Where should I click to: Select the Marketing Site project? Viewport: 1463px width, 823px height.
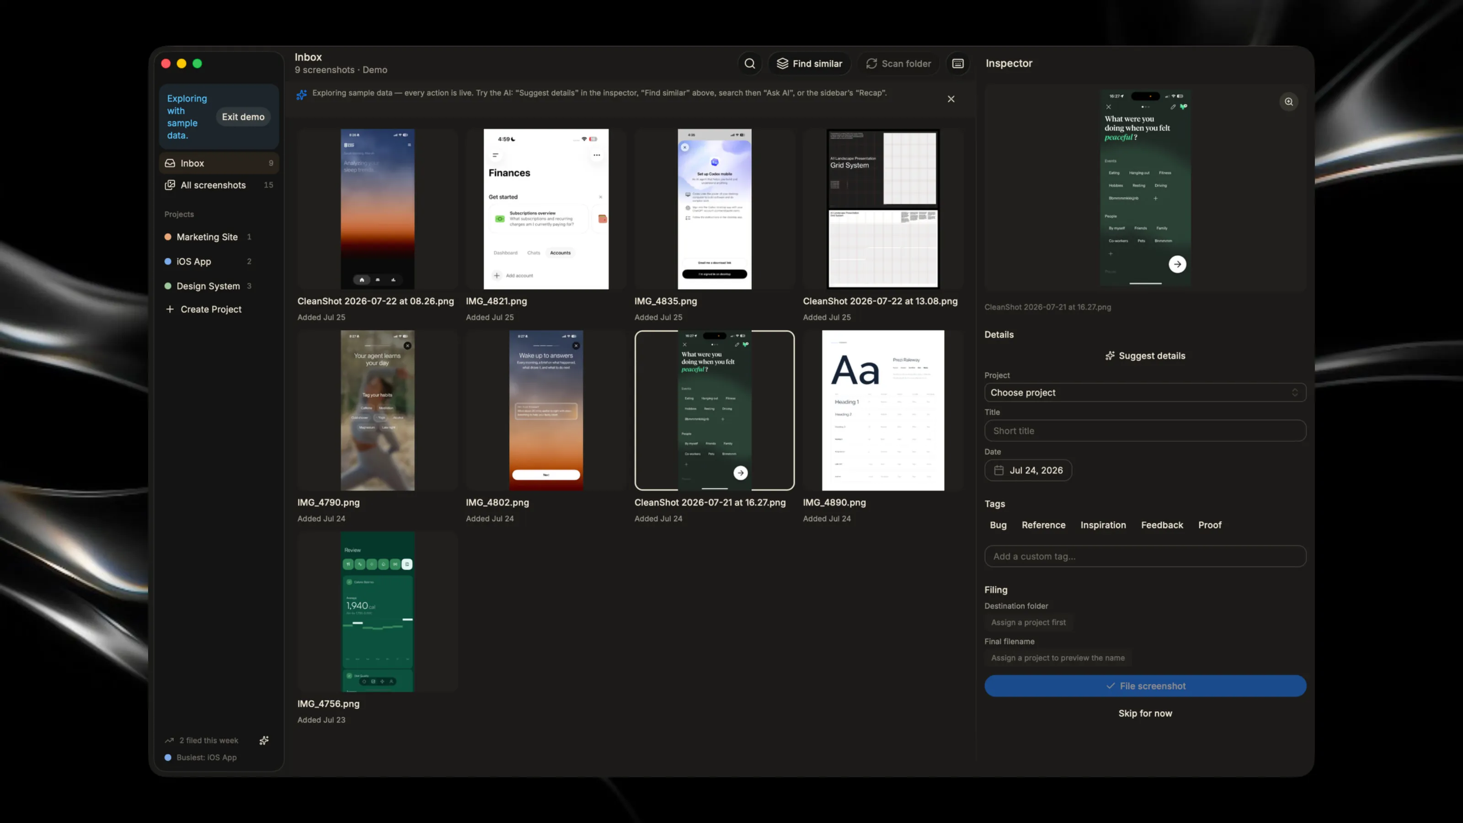(x=219, y=237)
